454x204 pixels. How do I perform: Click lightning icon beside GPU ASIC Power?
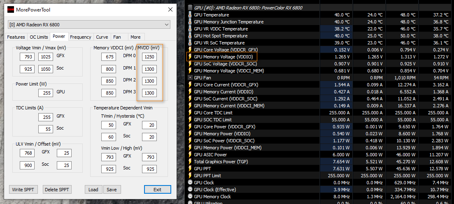pos(190,155)
